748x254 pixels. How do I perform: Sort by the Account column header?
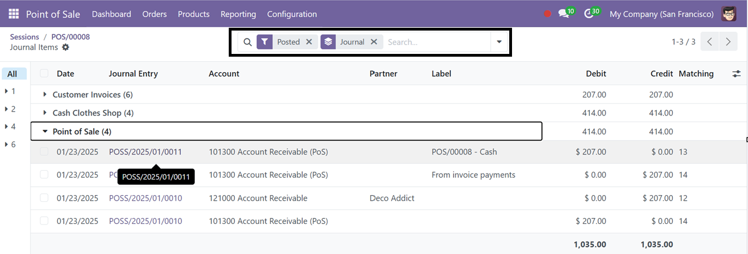(224, 73)
